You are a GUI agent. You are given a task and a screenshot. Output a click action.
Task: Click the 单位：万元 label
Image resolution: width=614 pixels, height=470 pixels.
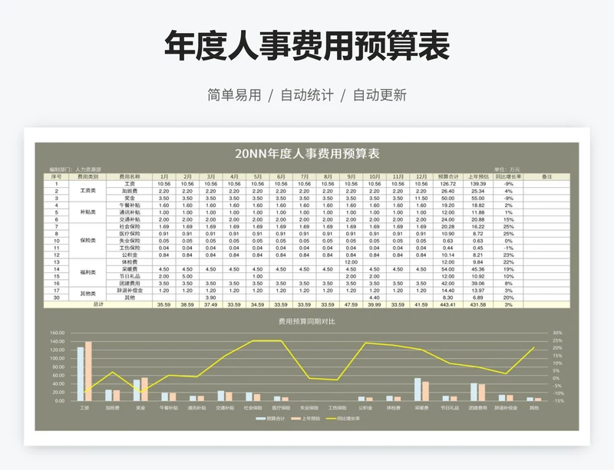click(x=507, y=169)
